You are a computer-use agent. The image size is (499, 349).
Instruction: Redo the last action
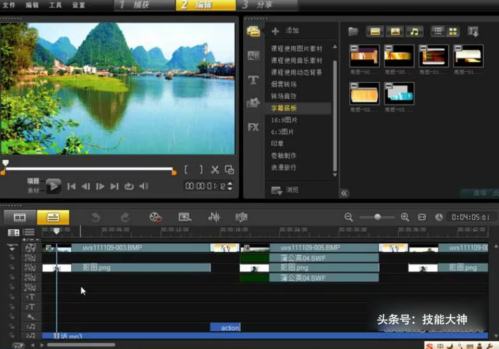(x=125, y=218)
